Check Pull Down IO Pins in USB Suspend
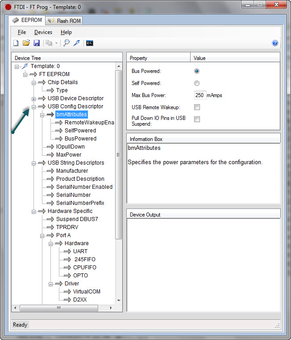This screenshot has height=340, width=291. point(197,119)
